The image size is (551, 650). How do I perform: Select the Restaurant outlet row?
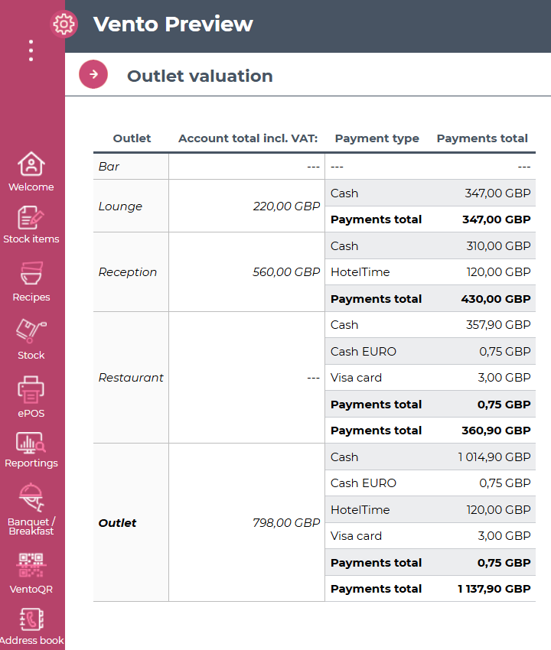click(x=131, y=378)
